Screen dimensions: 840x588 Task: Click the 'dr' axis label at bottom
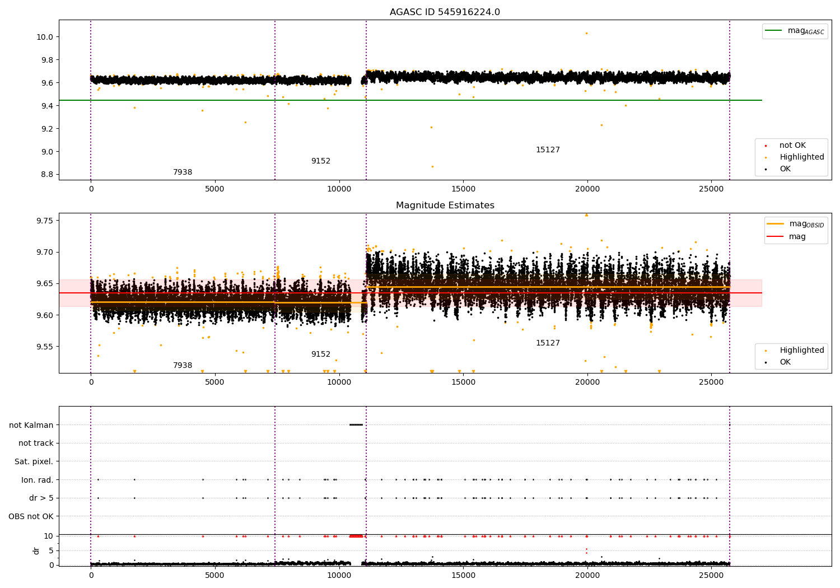[36, 550]
